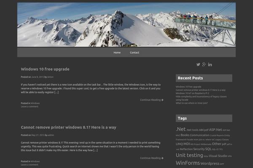Select the 'Unit testing' tag
This screenshot has width=253, height=168.
tap(189, 155)
